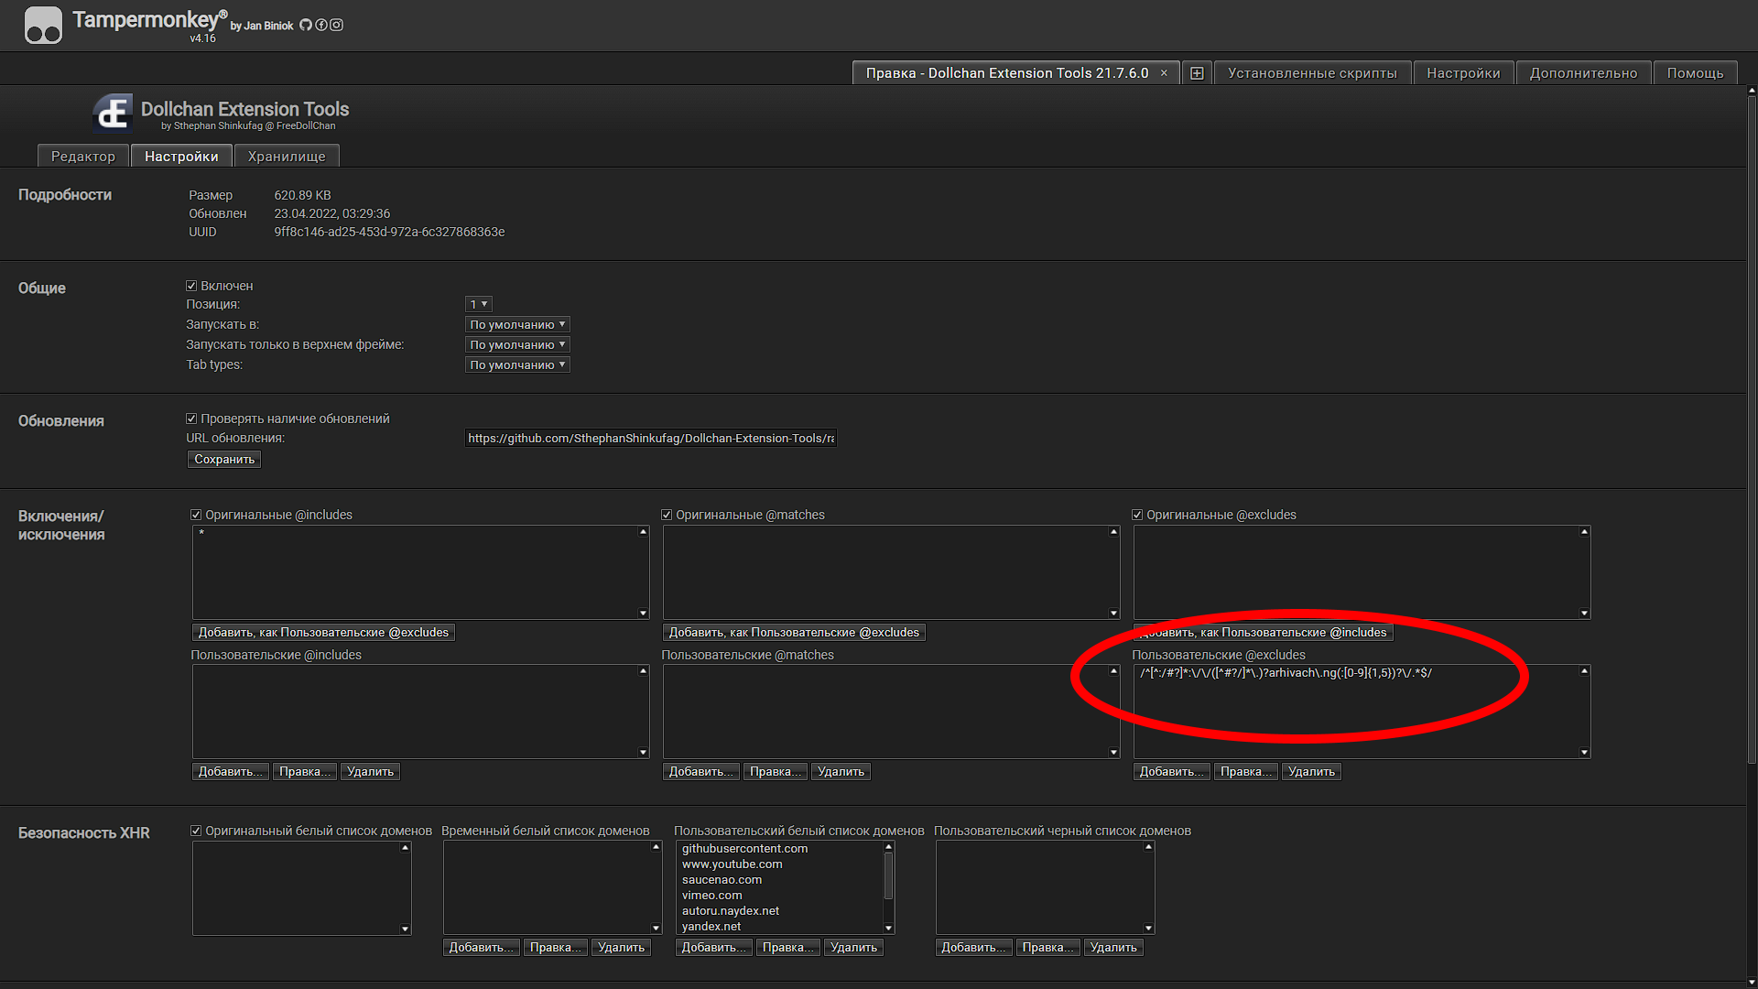Open the Помощь tab
1758x989 pixels.
tap(1695, 73)
